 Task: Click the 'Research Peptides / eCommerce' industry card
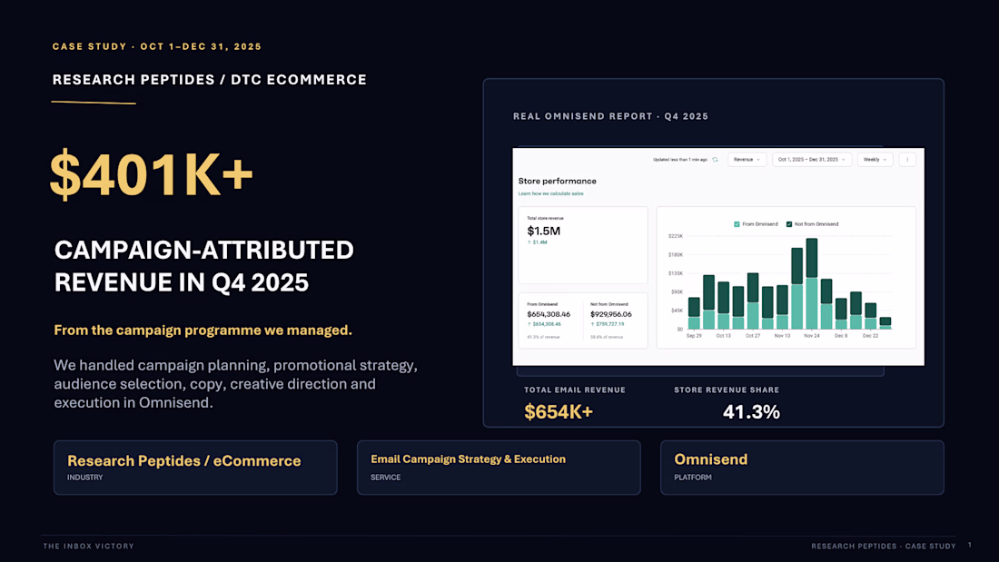195,468
